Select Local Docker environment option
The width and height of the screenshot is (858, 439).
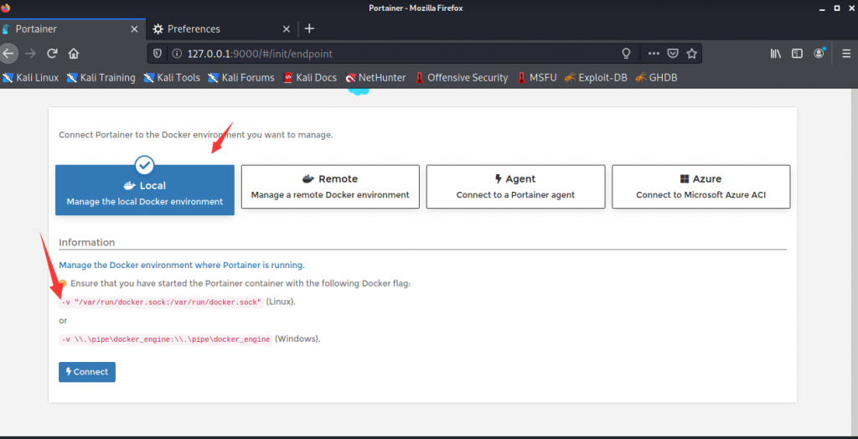[144, 190]
